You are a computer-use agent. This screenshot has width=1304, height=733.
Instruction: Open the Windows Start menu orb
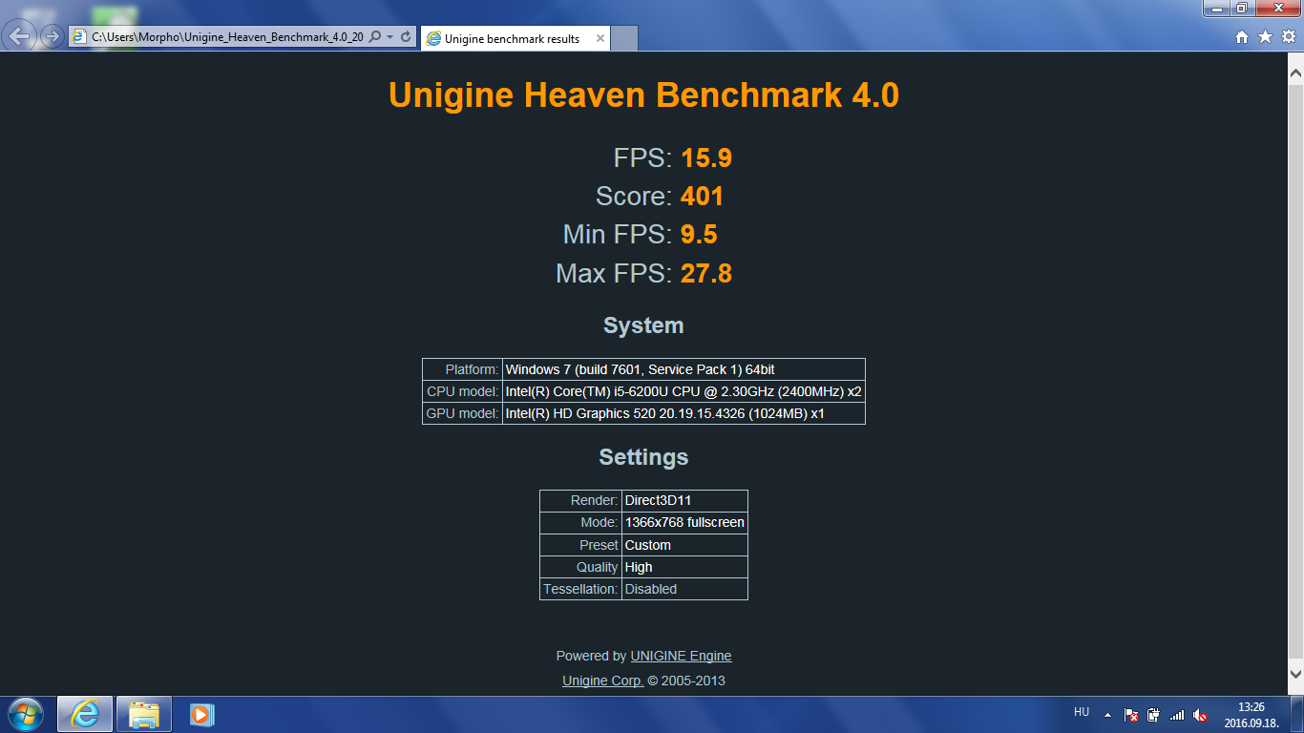pos(25,714)
